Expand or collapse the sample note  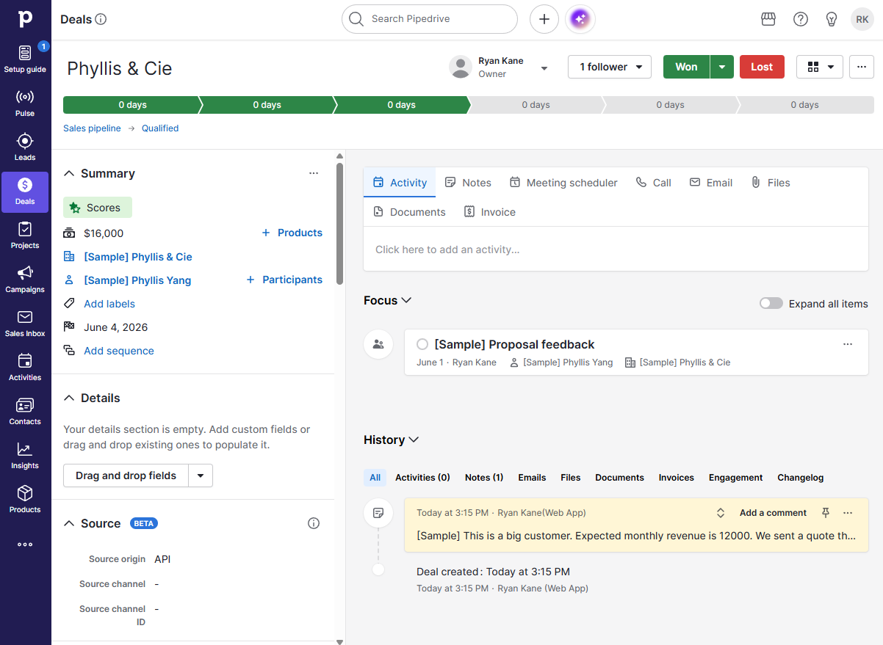pyautogui.click(x=721, y=513)
